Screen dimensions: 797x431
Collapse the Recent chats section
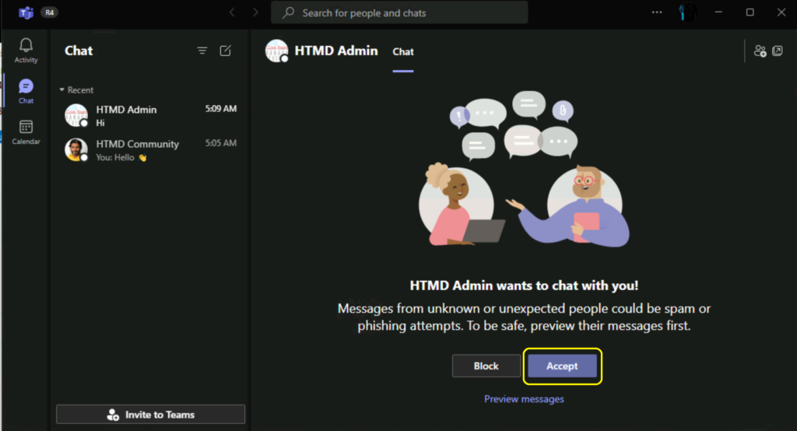77,90
